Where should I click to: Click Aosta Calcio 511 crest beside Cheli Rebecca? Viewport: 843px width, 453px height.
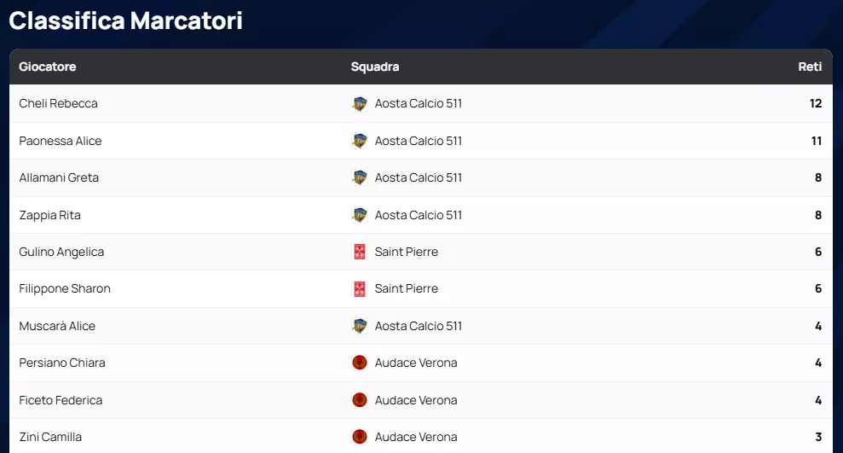click(x=359, y=104)
